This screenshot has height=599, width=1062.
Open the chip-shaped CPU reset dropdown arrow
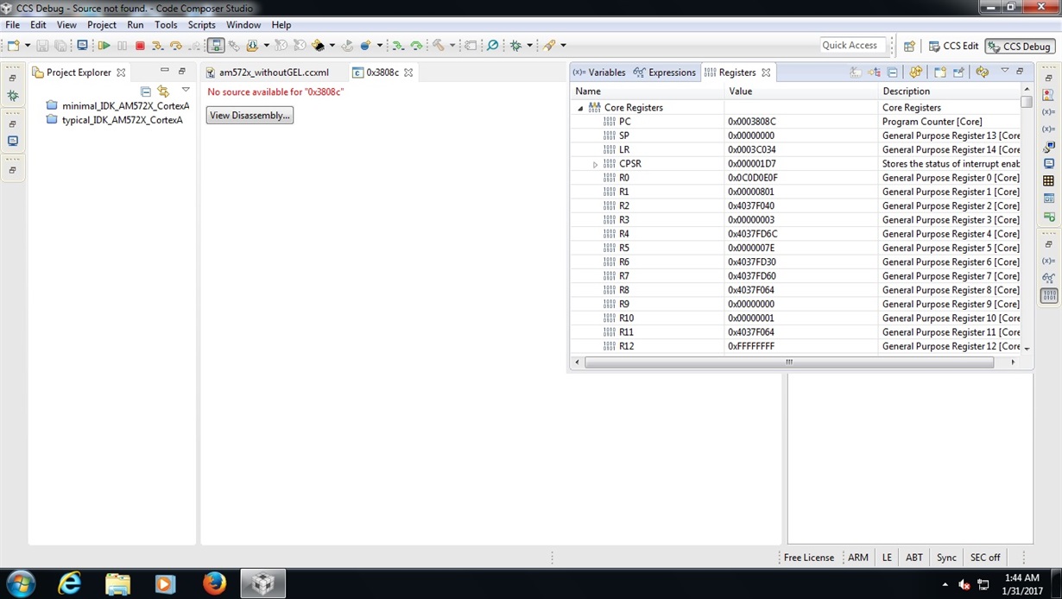coord(332,45)
